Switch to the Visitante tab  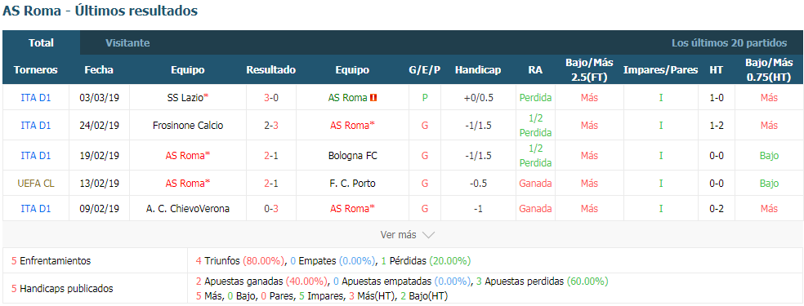point(127,43)
